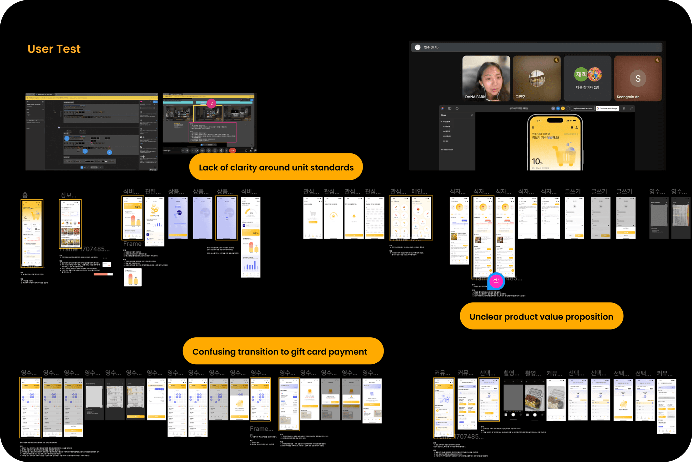Click Continue with Google button
The height and width of the screenshot is (462, 692).
607,108
